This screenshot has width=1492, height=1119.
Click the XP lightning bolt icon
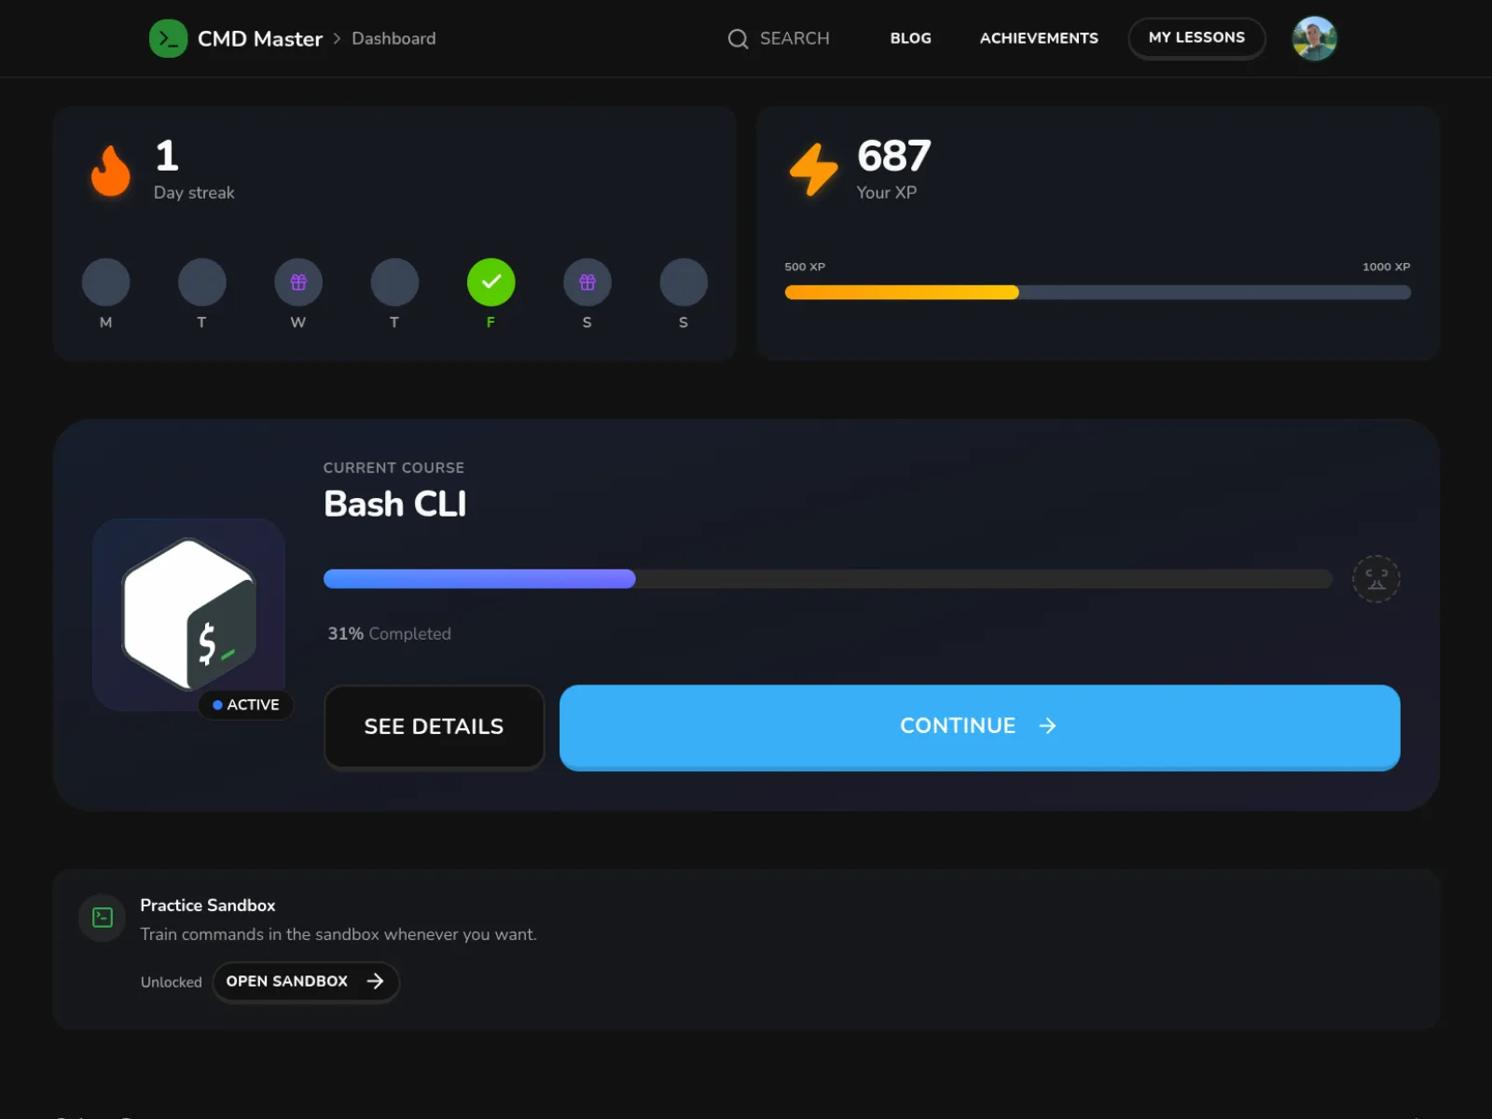[x=814, y=170]
